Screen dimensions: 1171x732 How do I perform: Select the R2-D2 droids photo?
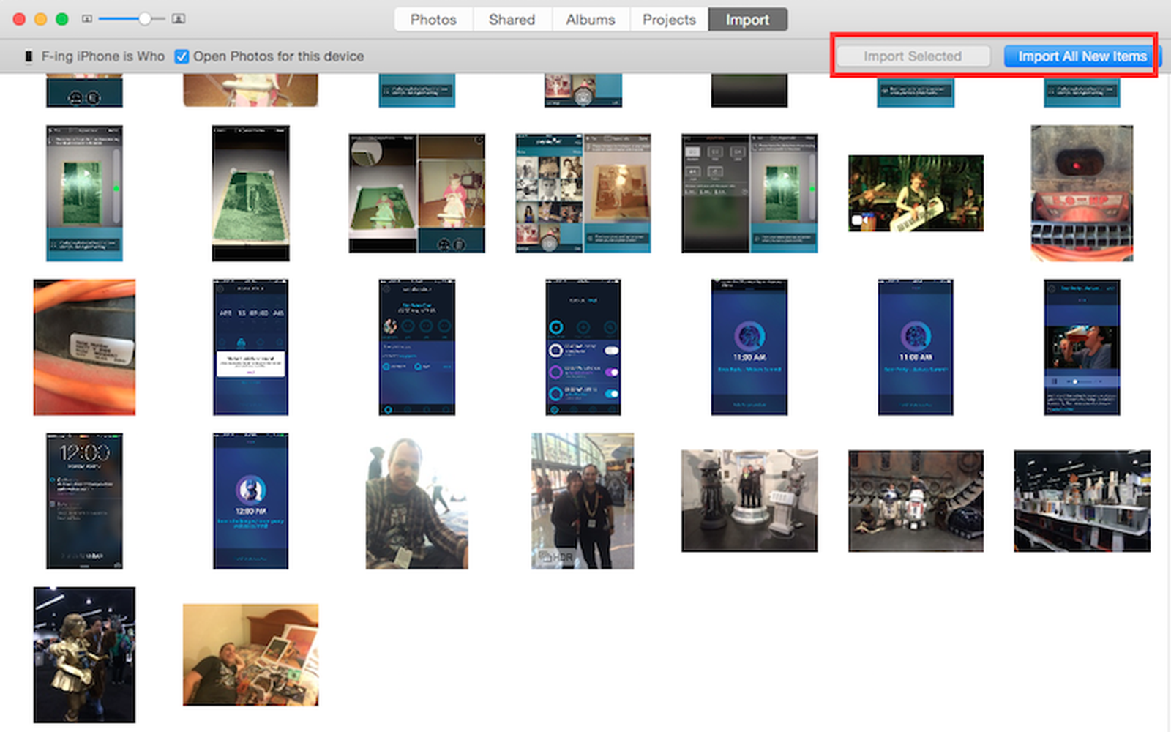pos(916,501)
